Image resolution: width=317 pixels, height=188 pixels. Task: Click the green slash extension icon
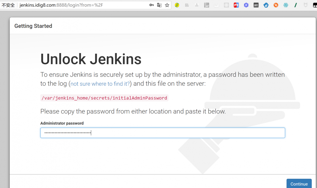pos(295,5)
